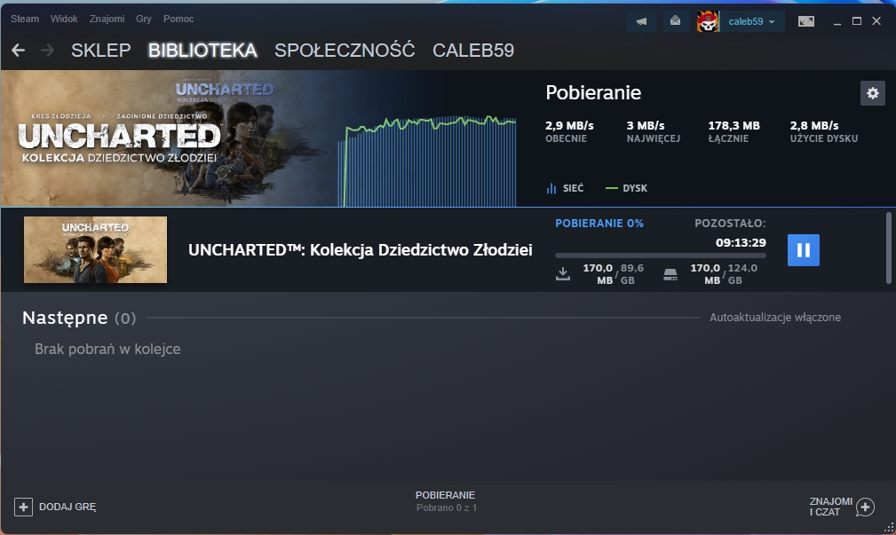
Task: Click Autoaktualizacje włączone text
Action: [x=775, y=318]
